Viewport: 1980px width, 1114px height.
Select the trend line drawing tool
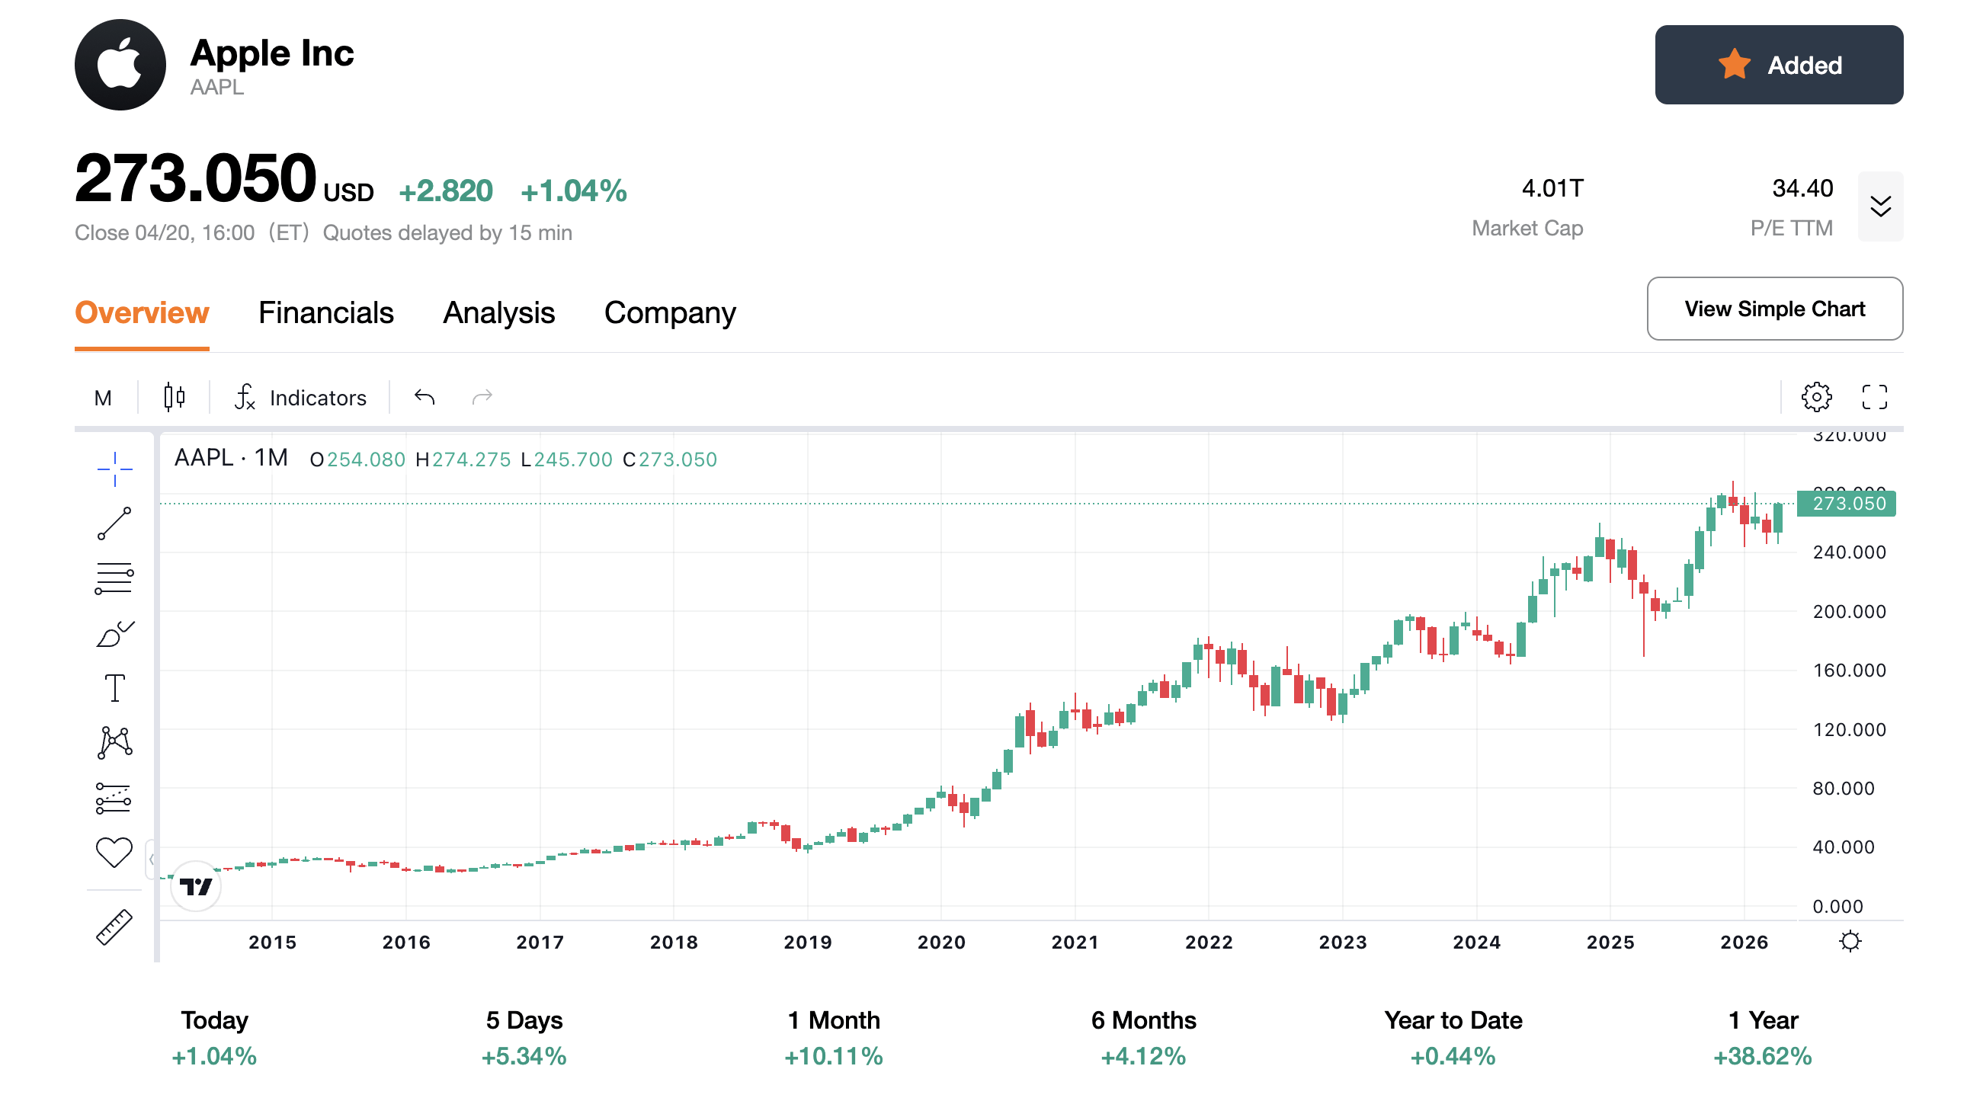114,523
